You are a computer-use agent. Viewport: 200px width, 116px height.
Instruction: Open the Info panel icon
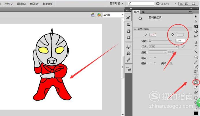(x=128, y=31)
